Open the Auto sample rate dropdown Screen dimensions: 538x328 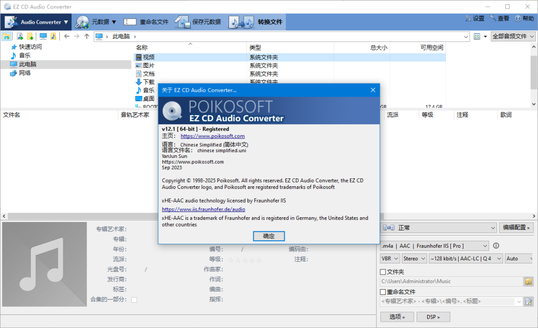[519, 258]
